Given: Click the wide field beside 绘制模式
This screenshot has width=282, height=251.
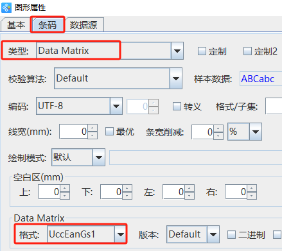Looking at the screenshot, I should (x=195, y=158).
